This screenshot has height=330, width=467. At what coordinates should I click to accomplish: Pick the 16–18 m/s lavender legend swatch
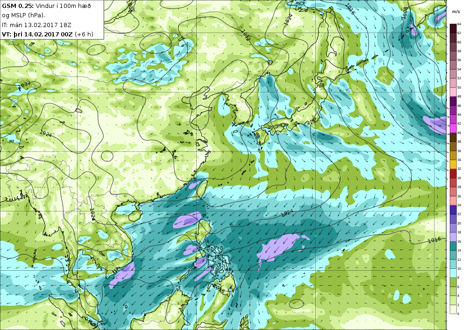(453, 237)
